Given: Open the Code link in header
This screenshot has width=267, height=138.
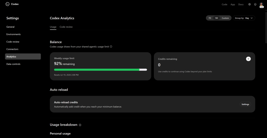Looking at the screenshot, I should click(224, 4).
